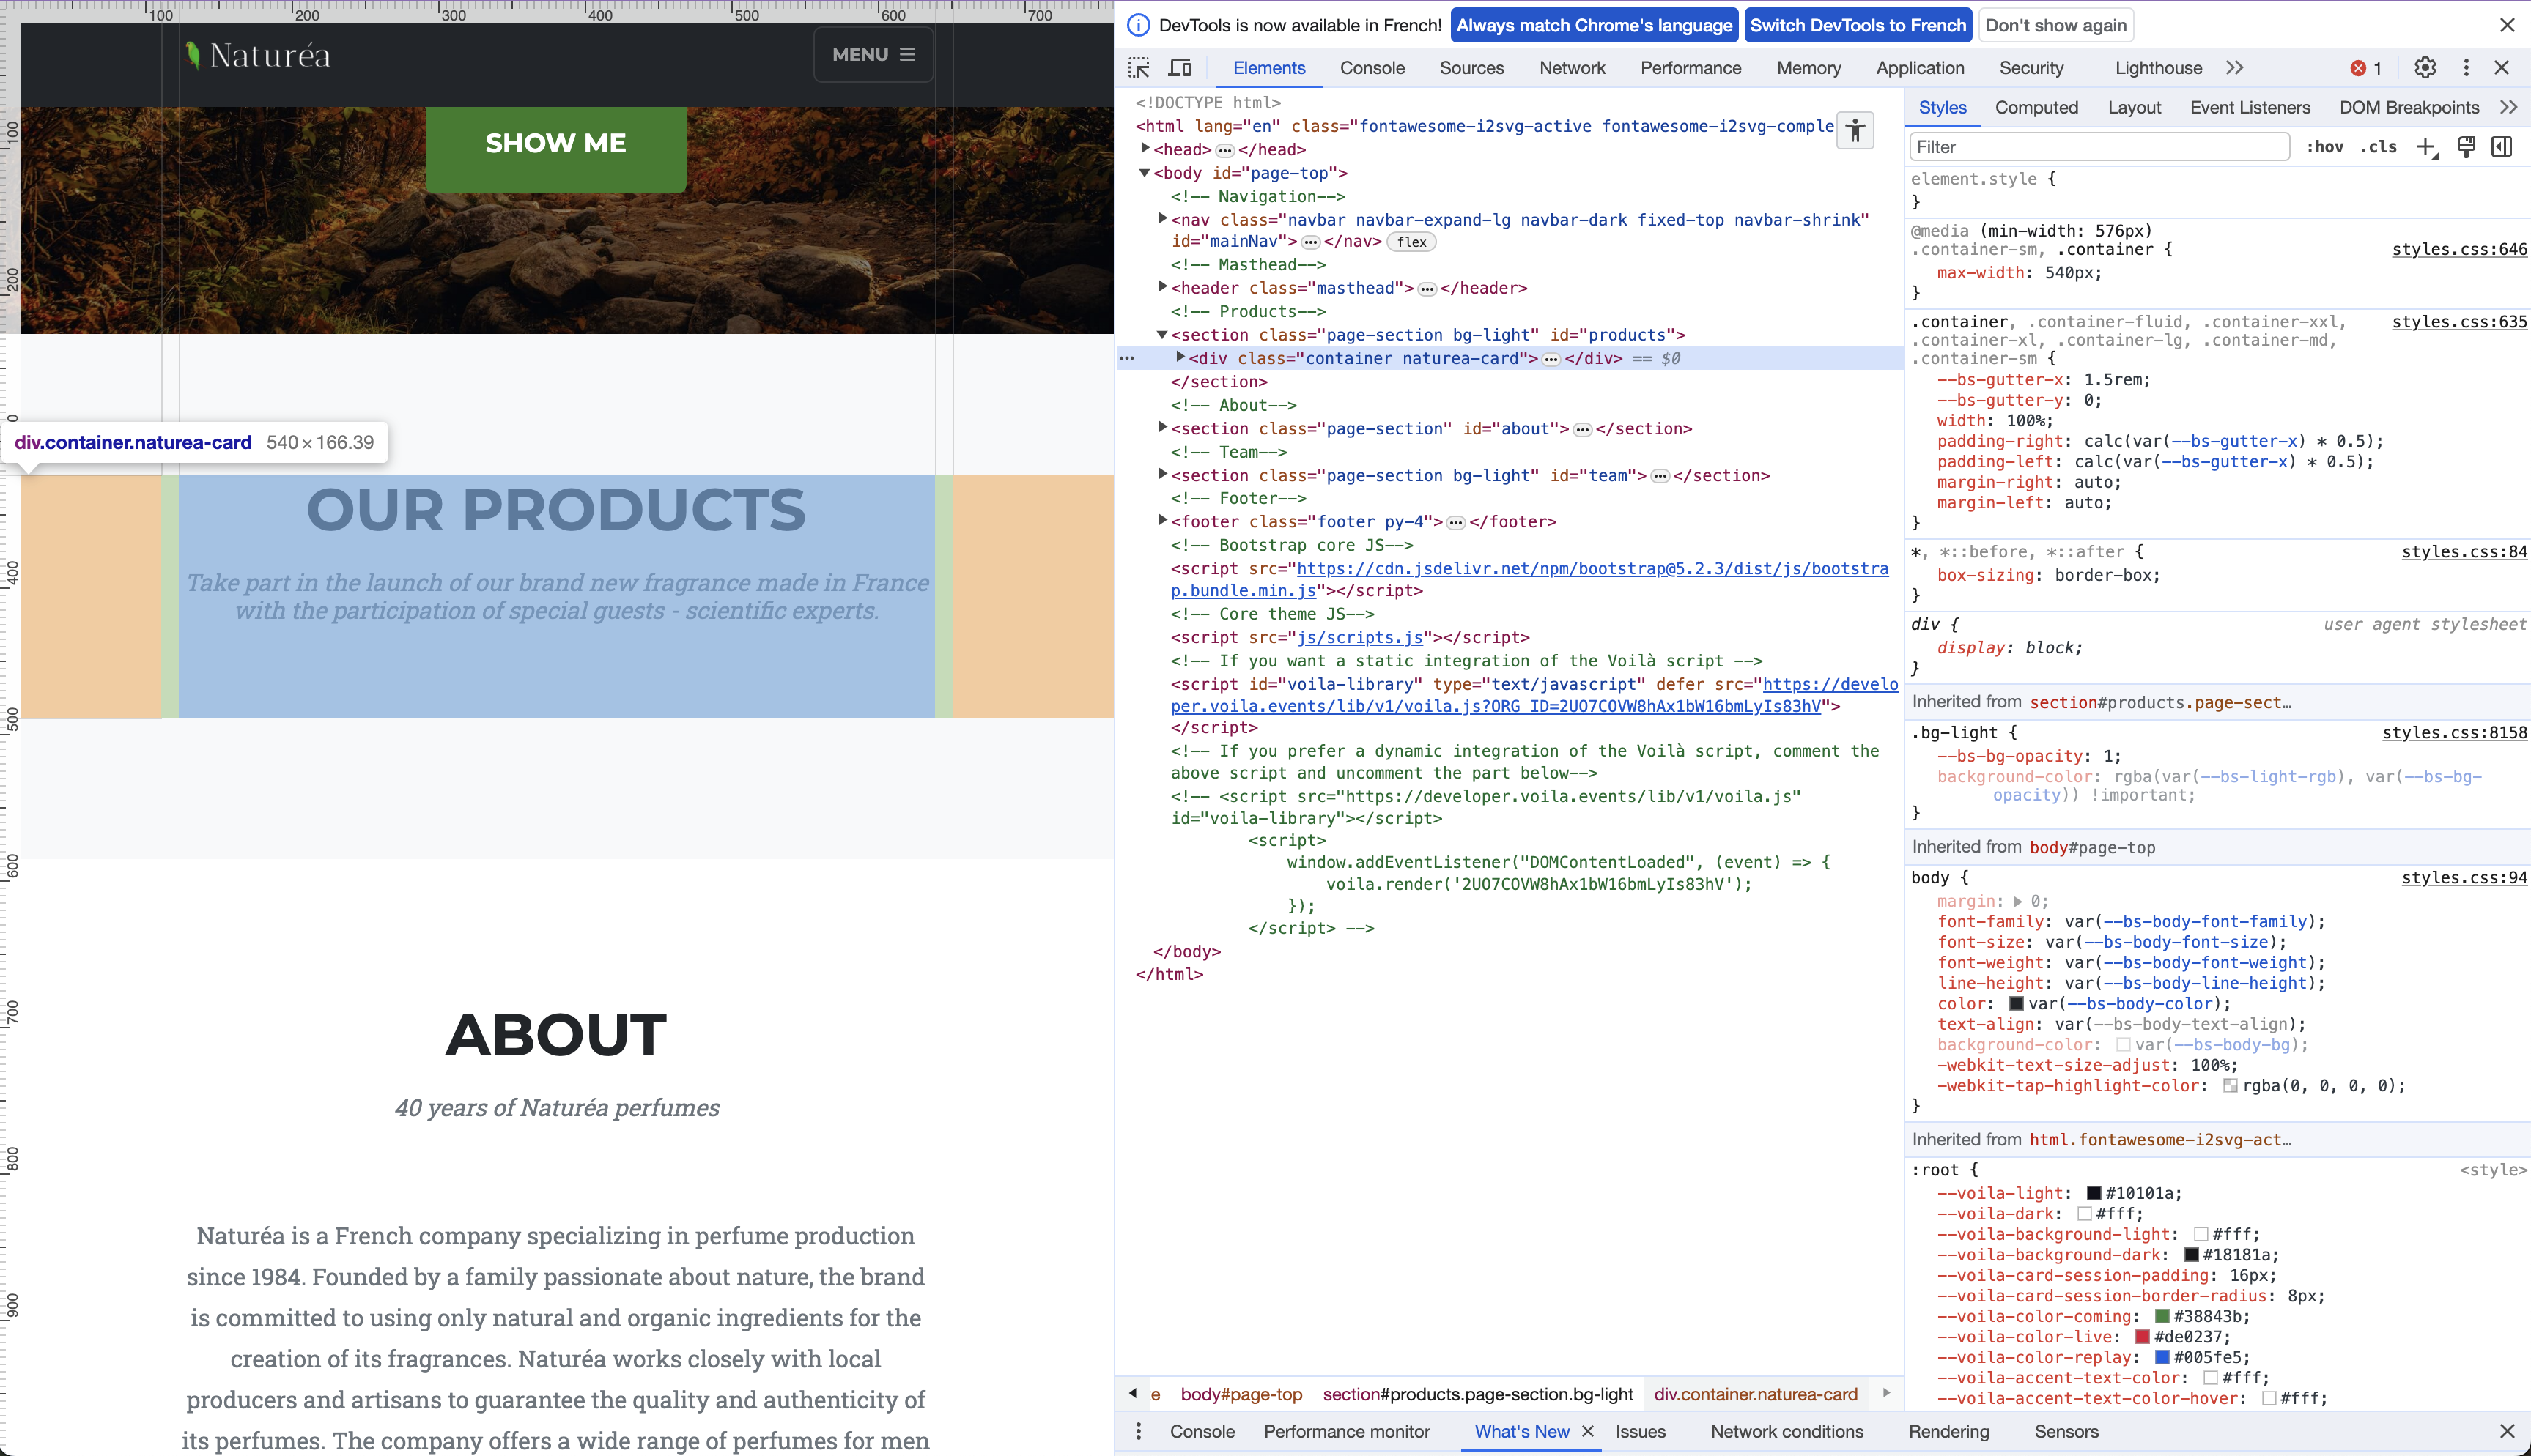Click the add new style rule icon
Screen dimensions: 2531x1456
pos(2425,146)
